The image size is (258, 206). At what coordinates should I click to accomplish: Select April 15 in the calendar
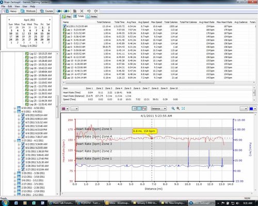[x=42, y=33]
